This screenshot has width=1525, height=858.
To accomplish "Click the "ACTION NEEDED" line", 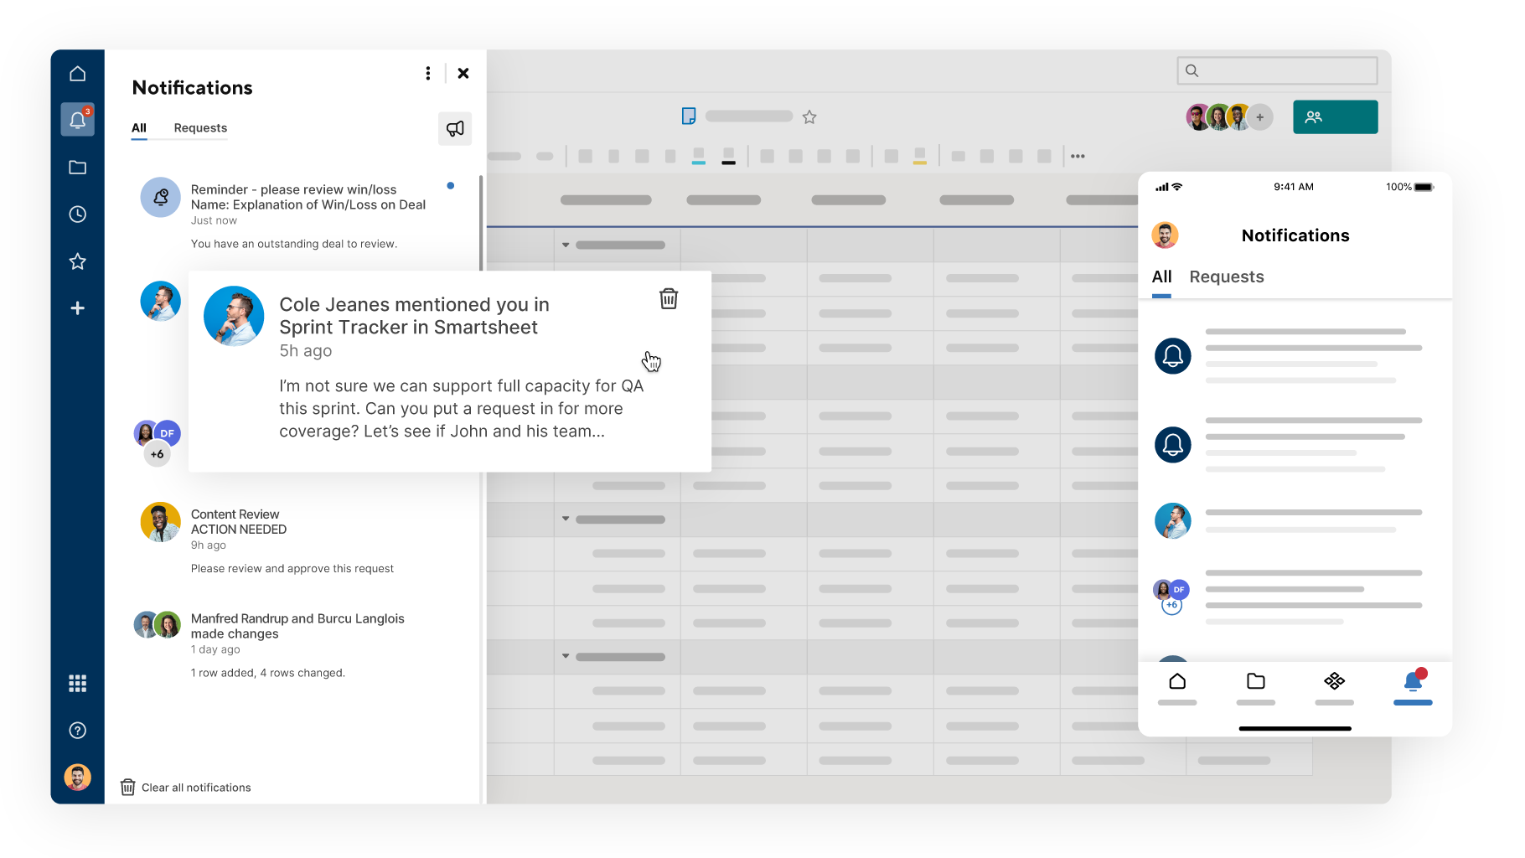I will [239, 530].
